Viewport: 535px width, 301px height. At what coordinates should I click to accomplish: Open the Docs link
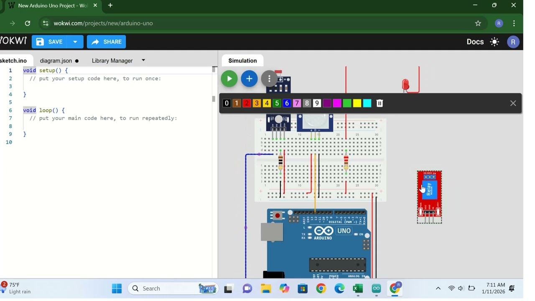tap(475, 42)
